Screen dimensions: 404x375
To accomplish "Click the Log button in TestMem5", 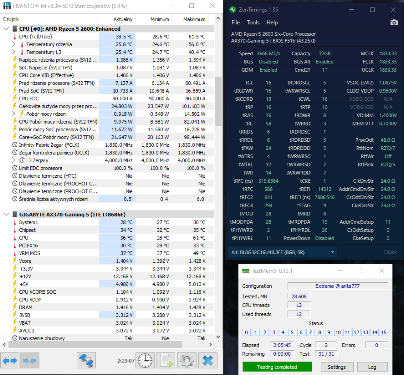I will coord(372,367).
